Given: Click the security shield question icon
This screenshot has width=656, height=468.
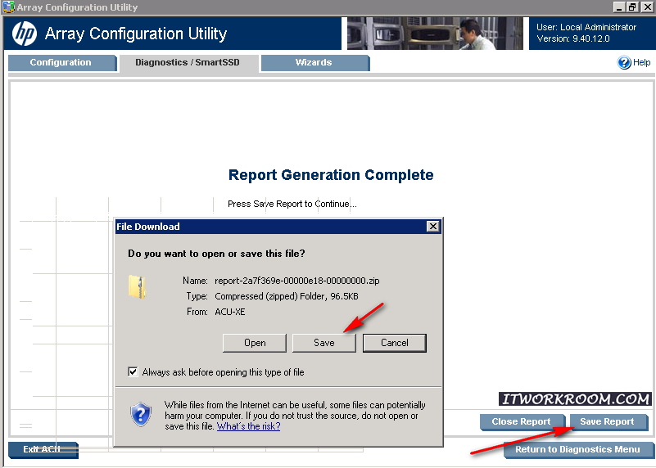Looking at the screenshot, I should coord(141,415).
